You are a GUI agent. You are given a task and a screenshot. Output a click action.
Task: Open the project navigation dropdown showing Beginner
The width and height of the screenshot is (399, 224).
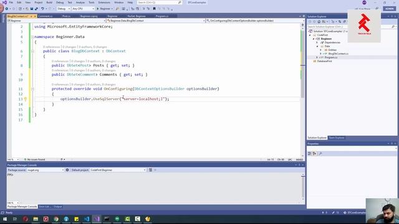(56, 21)
